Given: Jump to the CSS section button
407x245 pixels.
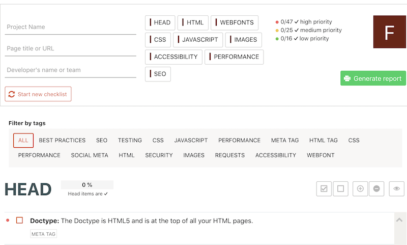Looking at the screenshot, I should pyautogui.click(x=158, y=40).
